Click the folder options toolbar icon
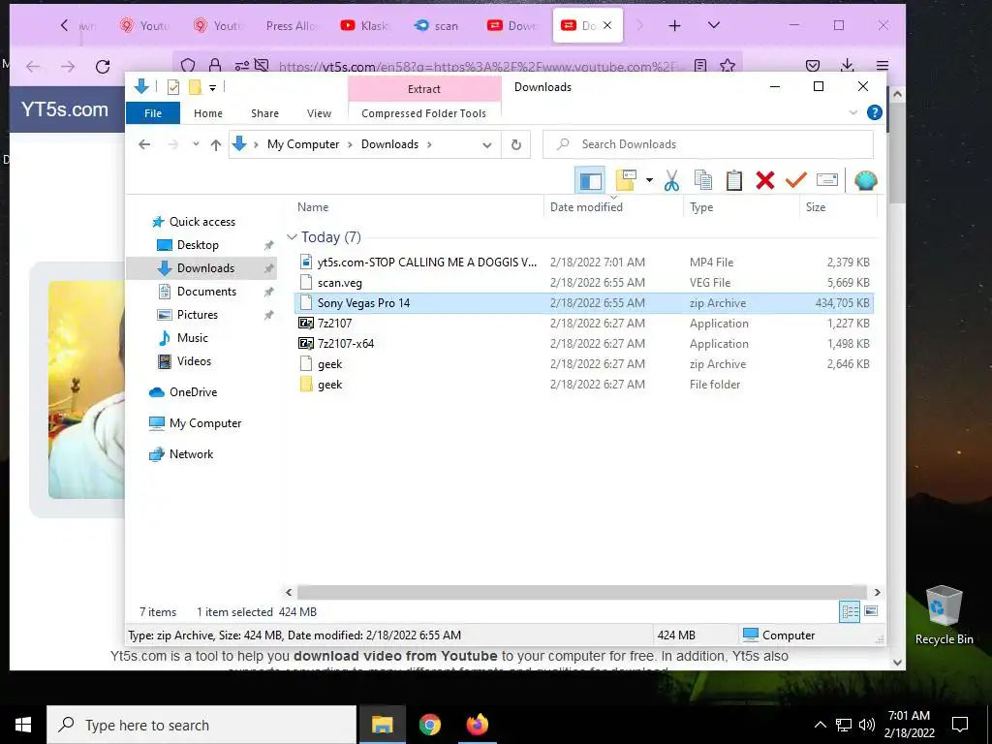 point(626,181)
